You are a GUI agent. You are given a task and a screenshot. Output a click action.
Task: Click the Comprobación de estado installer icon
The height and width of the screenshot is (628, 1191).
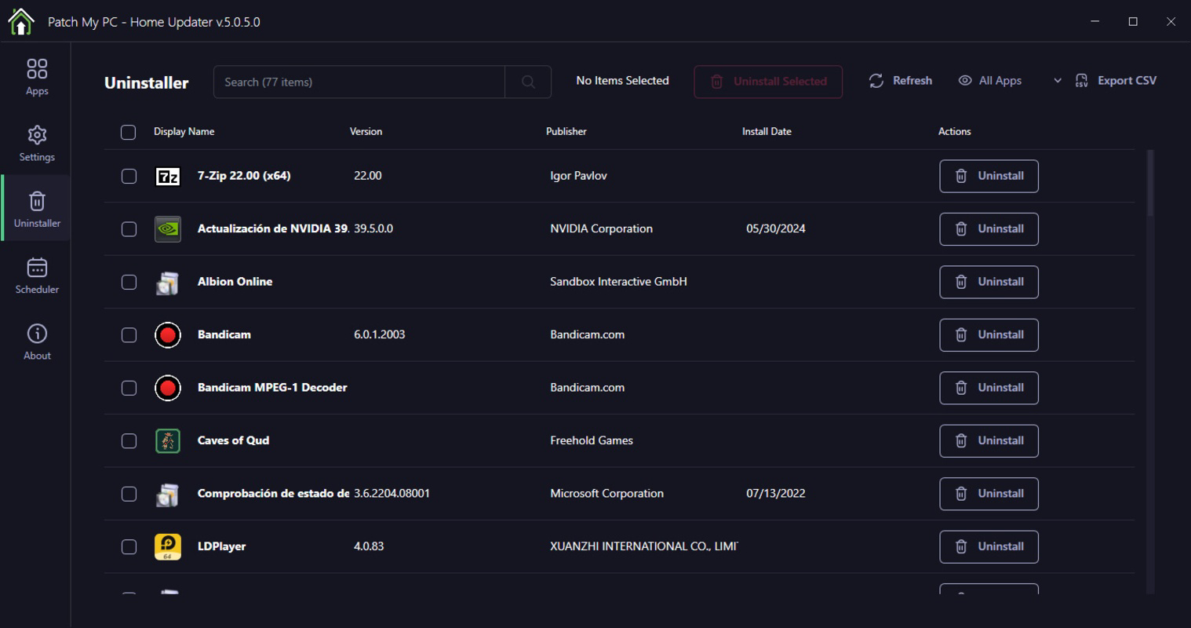tap(168, 495)
